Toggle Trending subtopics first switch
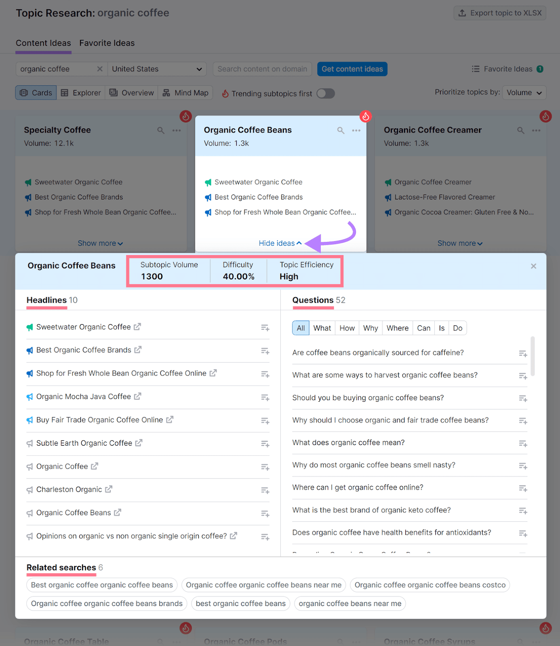The width and height of the screenshot is (560, 646). [326, 94]
